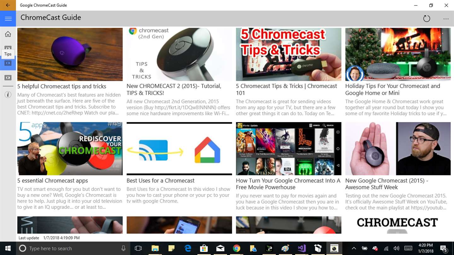
Task: Open title '5 helpful Chromecast tips and tricks'
Action: (62, 86)
